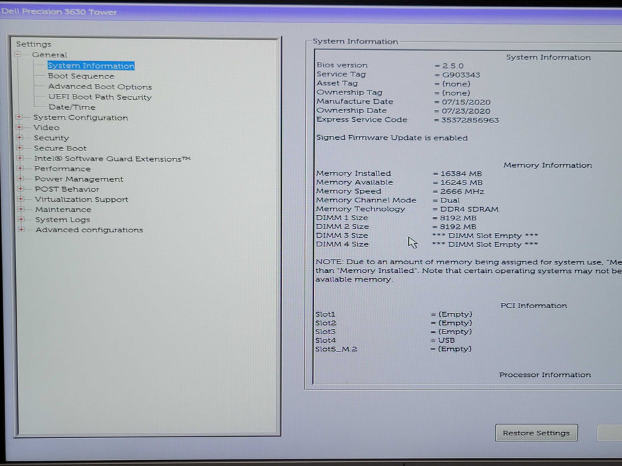Select System Information in the tree
Viewport: 622px width, 466px height.
click(x=91, y=66)
